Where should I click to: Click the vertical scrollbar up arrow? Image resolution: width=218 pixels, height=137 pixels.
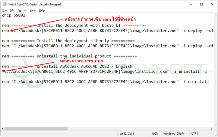pyautogui.click(x=216, y=15)
